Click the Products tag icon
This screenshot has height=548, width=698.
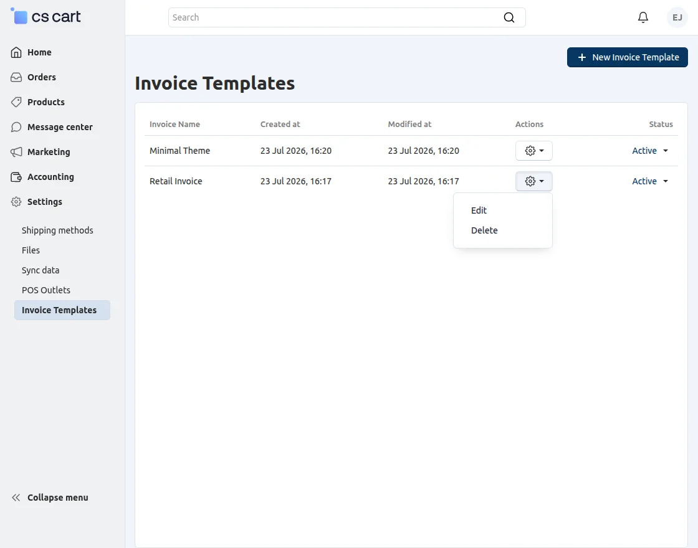[x=16, y=102]
